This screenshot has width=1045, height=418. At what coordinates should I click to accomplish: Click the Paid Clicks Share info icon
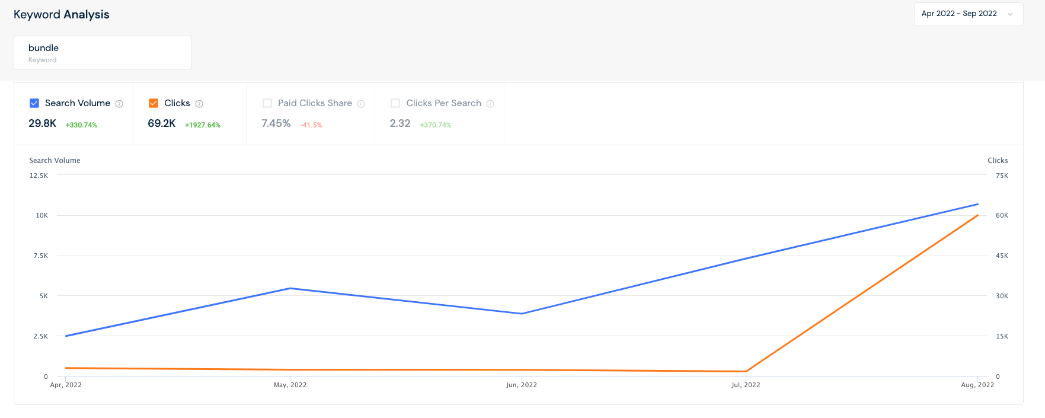(361, 104)
